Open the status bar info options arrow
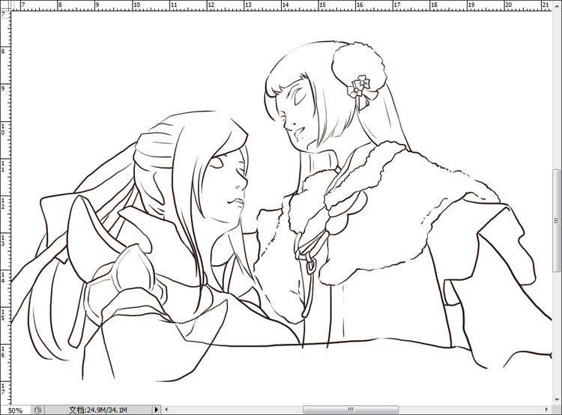The width and height of the screenshot is (562, 415). 157,410
